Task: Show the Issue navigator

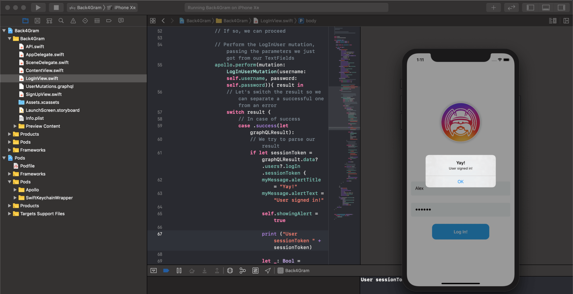Action: [73, 20]
